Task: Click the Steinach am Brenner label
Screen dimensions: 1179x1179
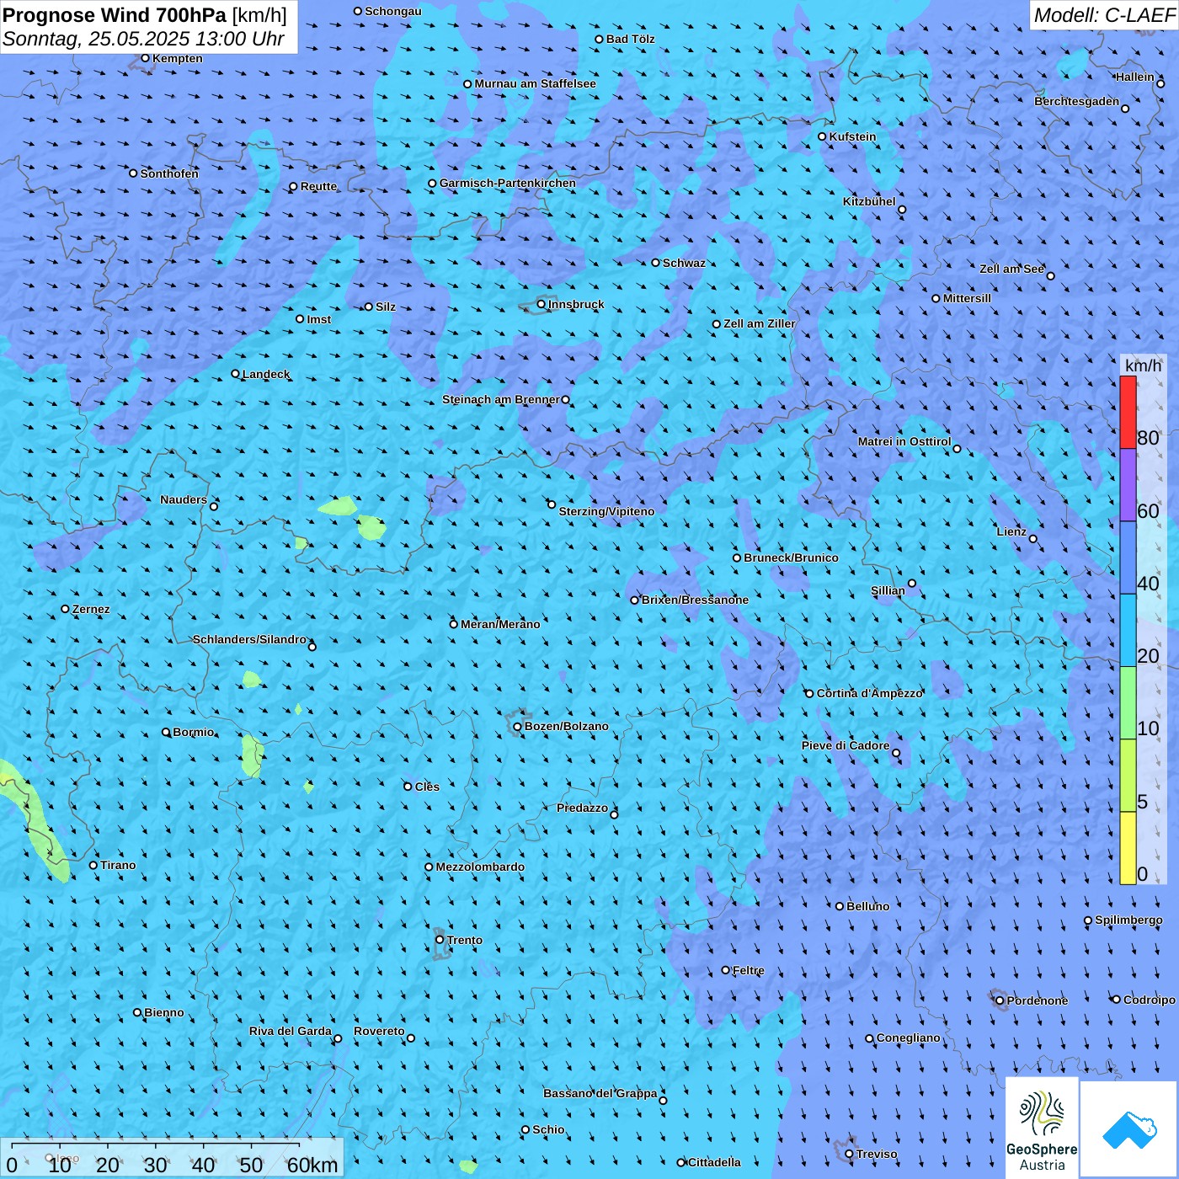Action: tap(501, 399)
